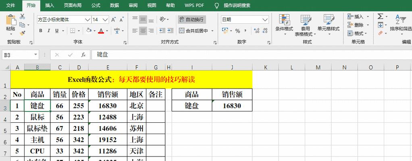
Task: Toggle Middle Align vertical alignment
Action: (x=143, y=19)
